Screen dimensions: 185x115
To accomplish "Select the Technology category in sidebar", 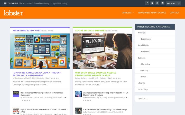I will coord(143,89).
